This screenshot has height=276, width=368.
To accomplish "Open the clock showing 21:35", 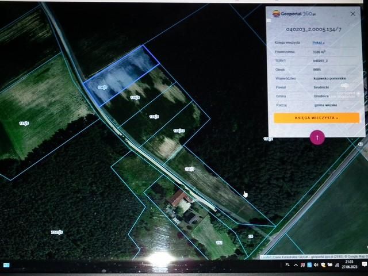I will [350, 264].
